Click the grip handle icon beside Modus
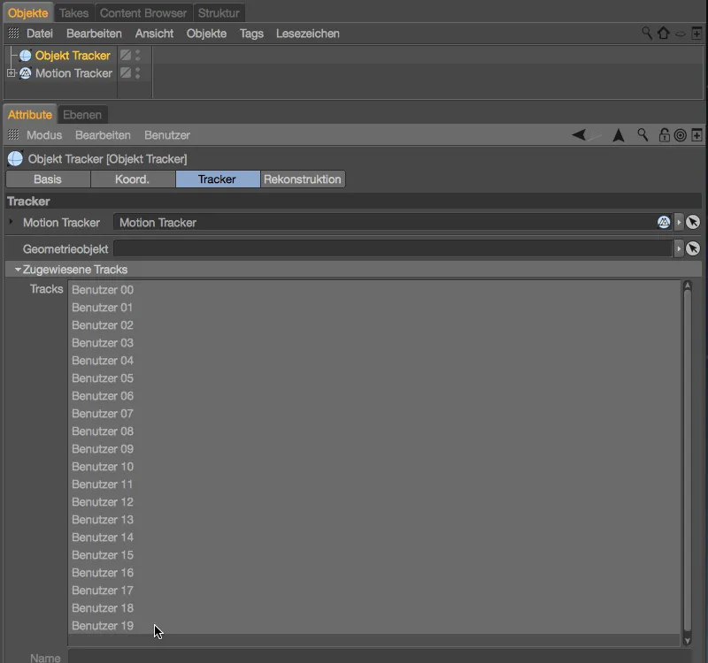The image size is (708, 663). tap(13, 134)
